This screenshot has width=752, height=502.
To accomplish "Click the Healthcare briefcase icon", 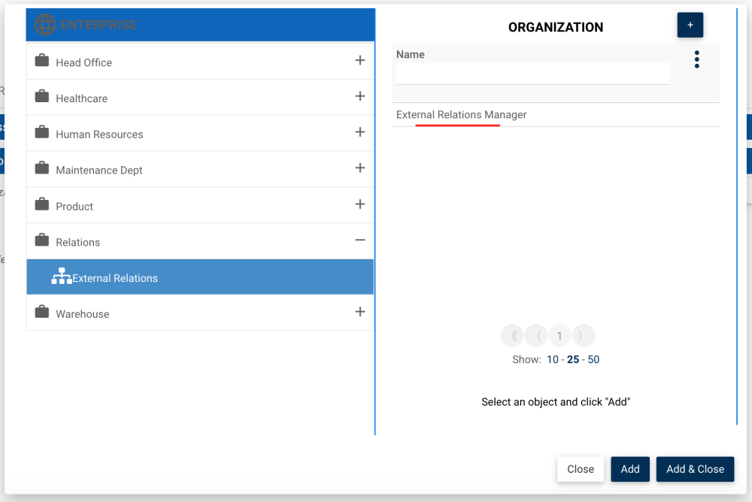I will pos(42,96).
